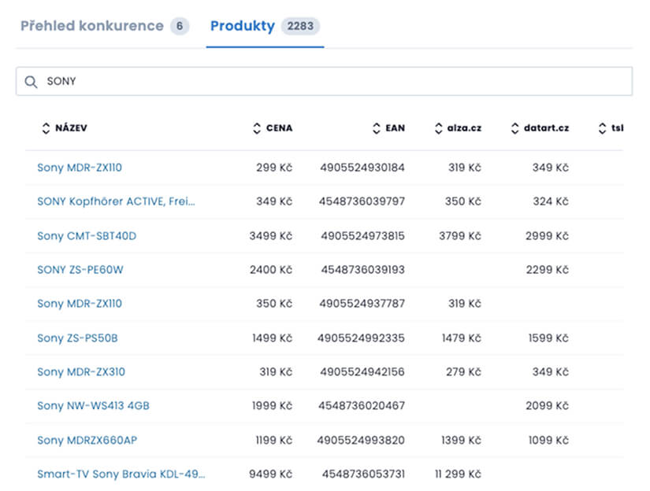This screenshot has height=491, width=650.
Task: Click the 3499 Kč price cell
Action: point(271,236)
